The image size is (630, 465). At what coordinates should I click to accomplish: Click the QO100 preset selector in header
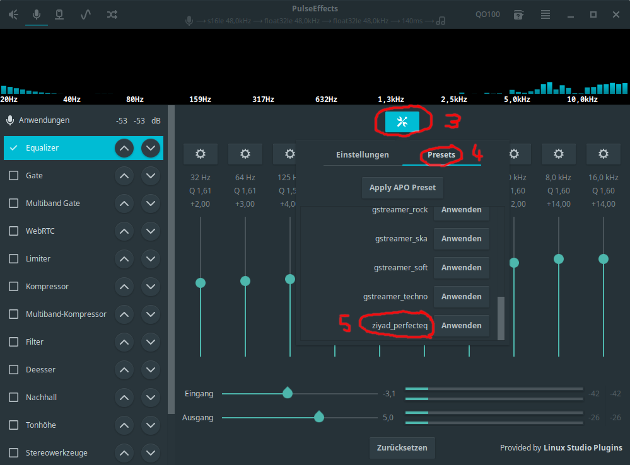click(x=487, y=14)
